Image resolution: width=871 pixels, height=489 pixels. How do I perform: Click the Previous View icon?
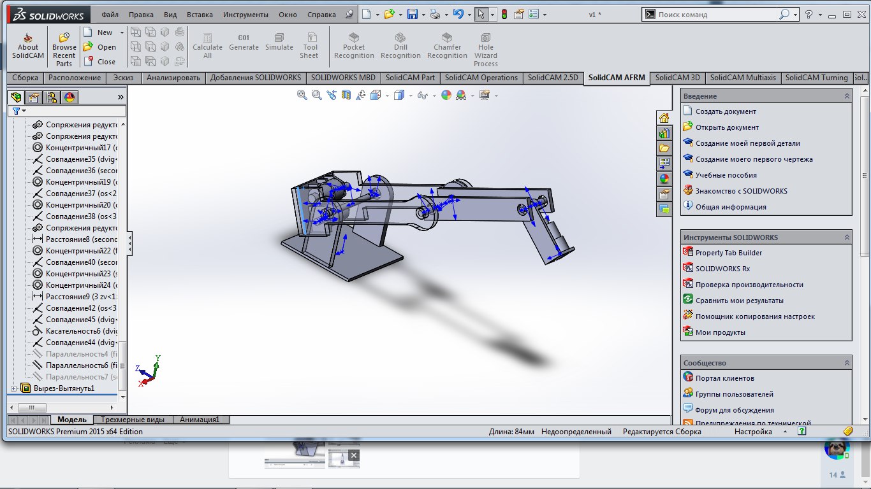pos(332,95)
